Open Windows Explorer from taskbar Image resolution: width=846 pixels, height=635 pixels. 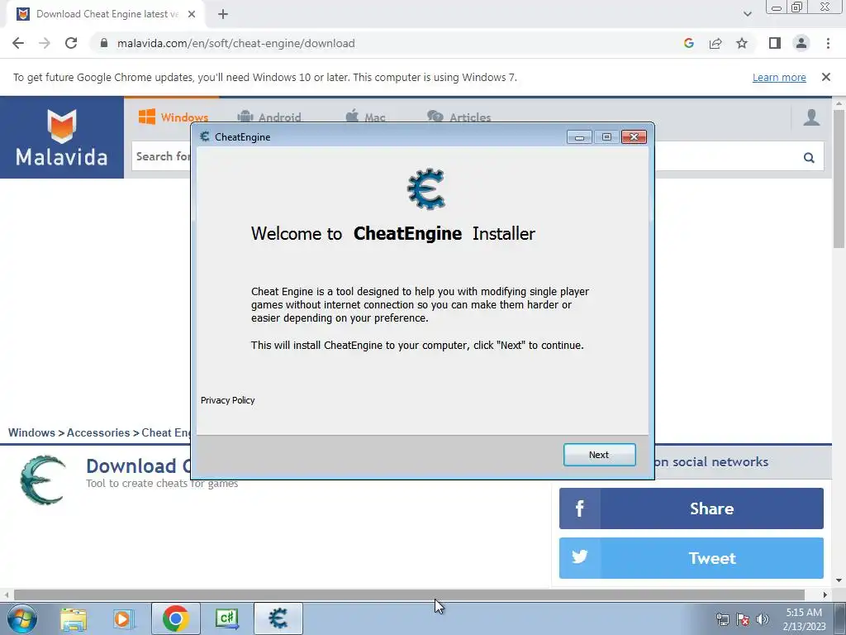click(74, 618)
